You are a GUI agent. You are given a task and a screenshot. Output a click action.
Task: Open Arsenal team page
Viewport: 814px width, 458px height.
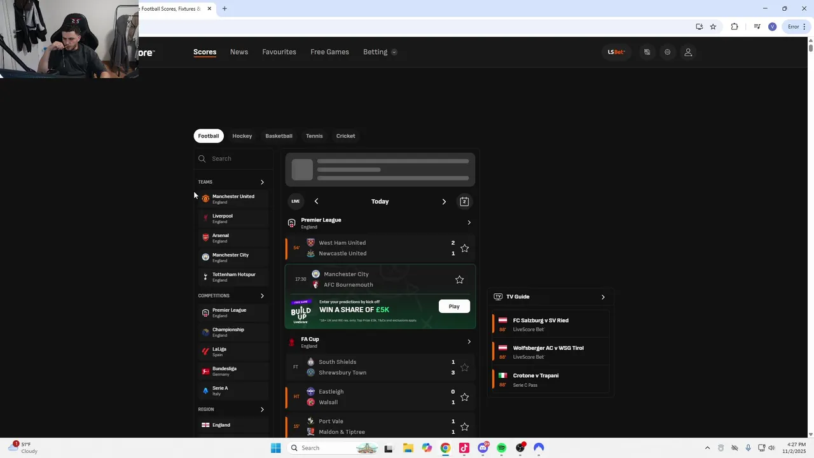pos(232,238)
